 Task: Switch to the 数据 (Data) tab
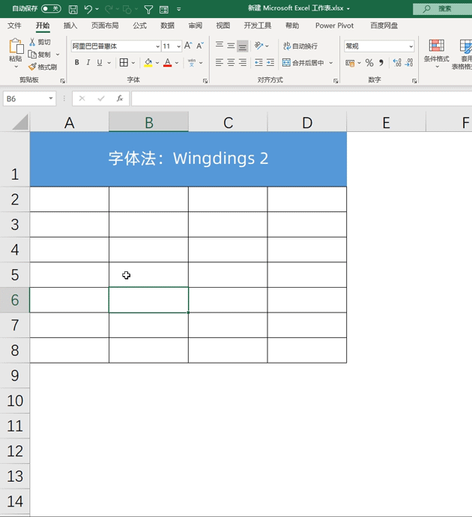(167, 25)
